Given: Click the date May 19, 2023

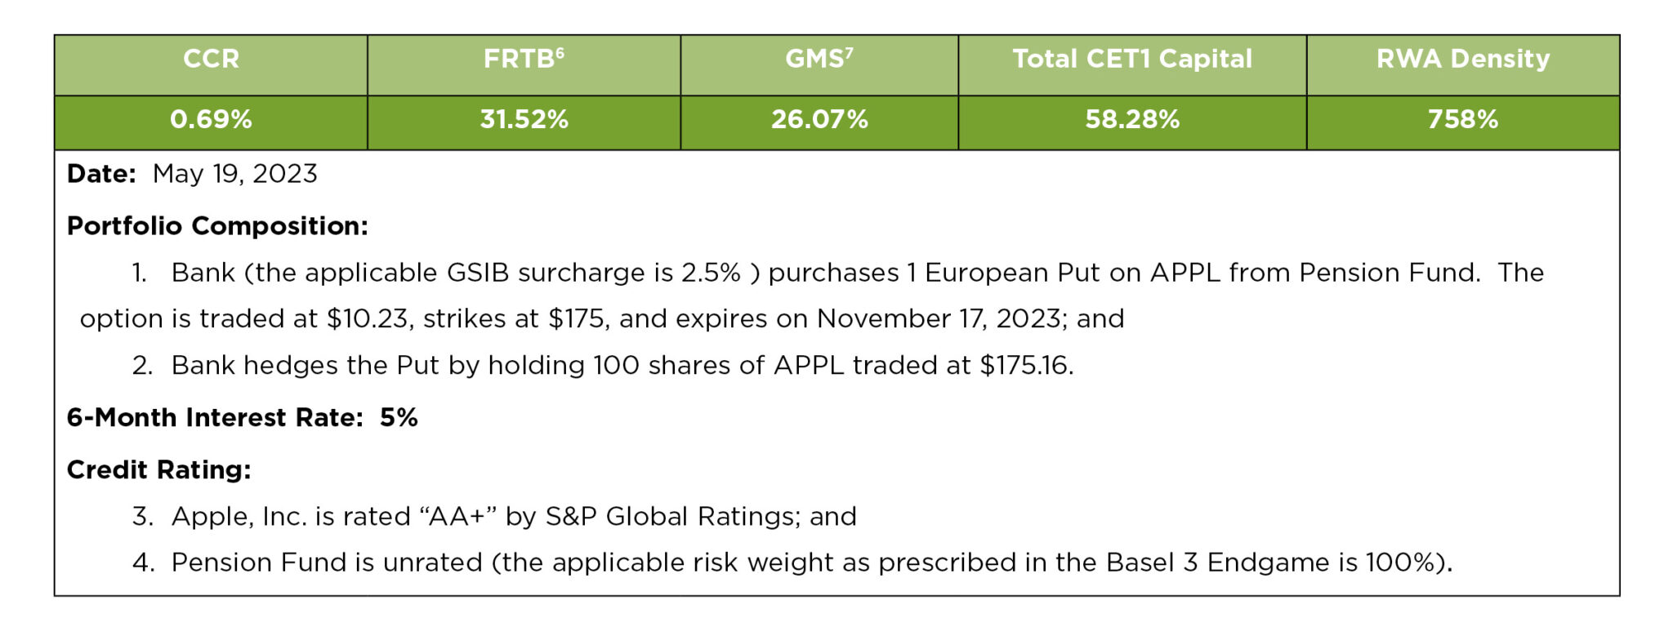Looking at the screenshot, I should [234, 174].
